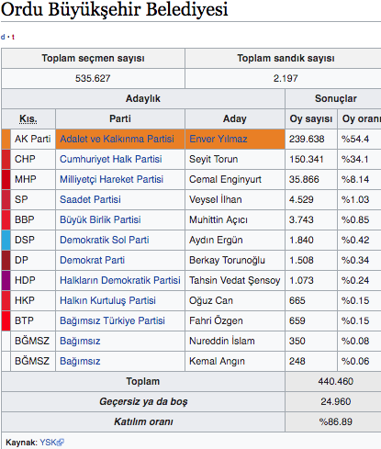381x449 pixels.
Task: Click the Toplam row label
Action: tap(143, 381)
